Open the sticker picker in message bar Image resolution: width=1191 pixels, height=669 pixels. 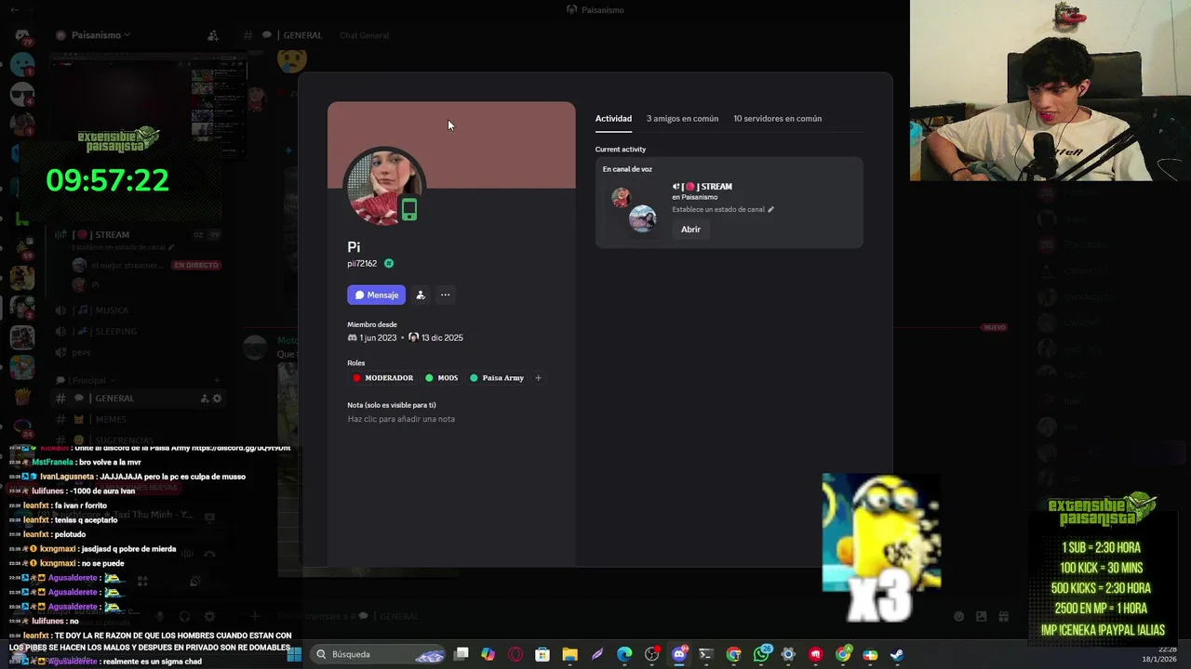click(981, 616)
